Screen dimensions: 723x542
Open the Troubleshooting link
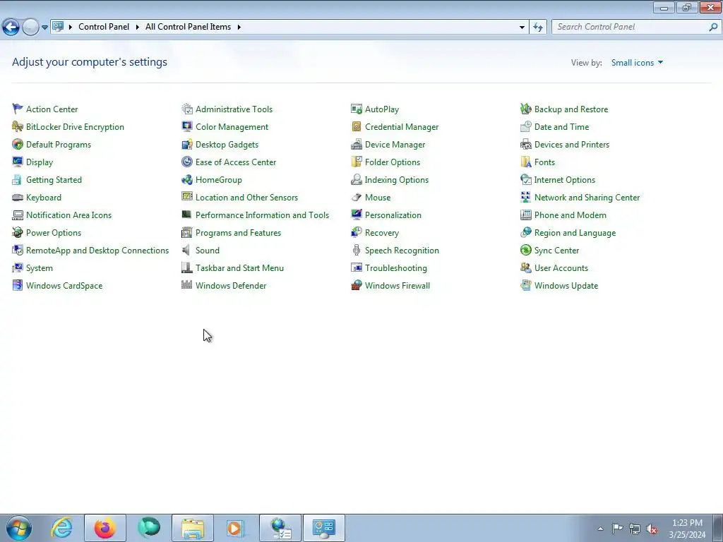point(396,267)
